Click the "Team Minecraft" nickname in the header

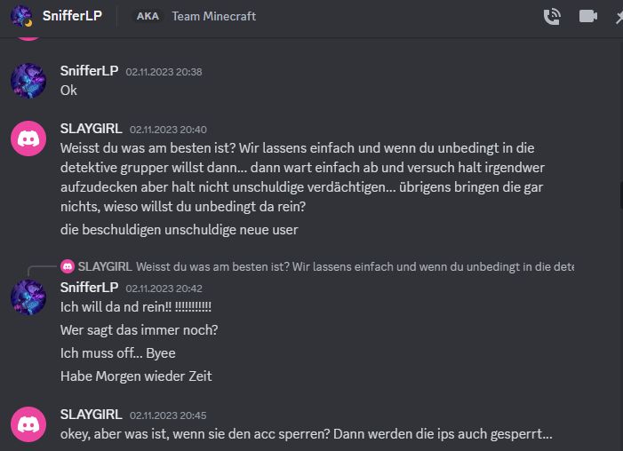pos(213,16)
